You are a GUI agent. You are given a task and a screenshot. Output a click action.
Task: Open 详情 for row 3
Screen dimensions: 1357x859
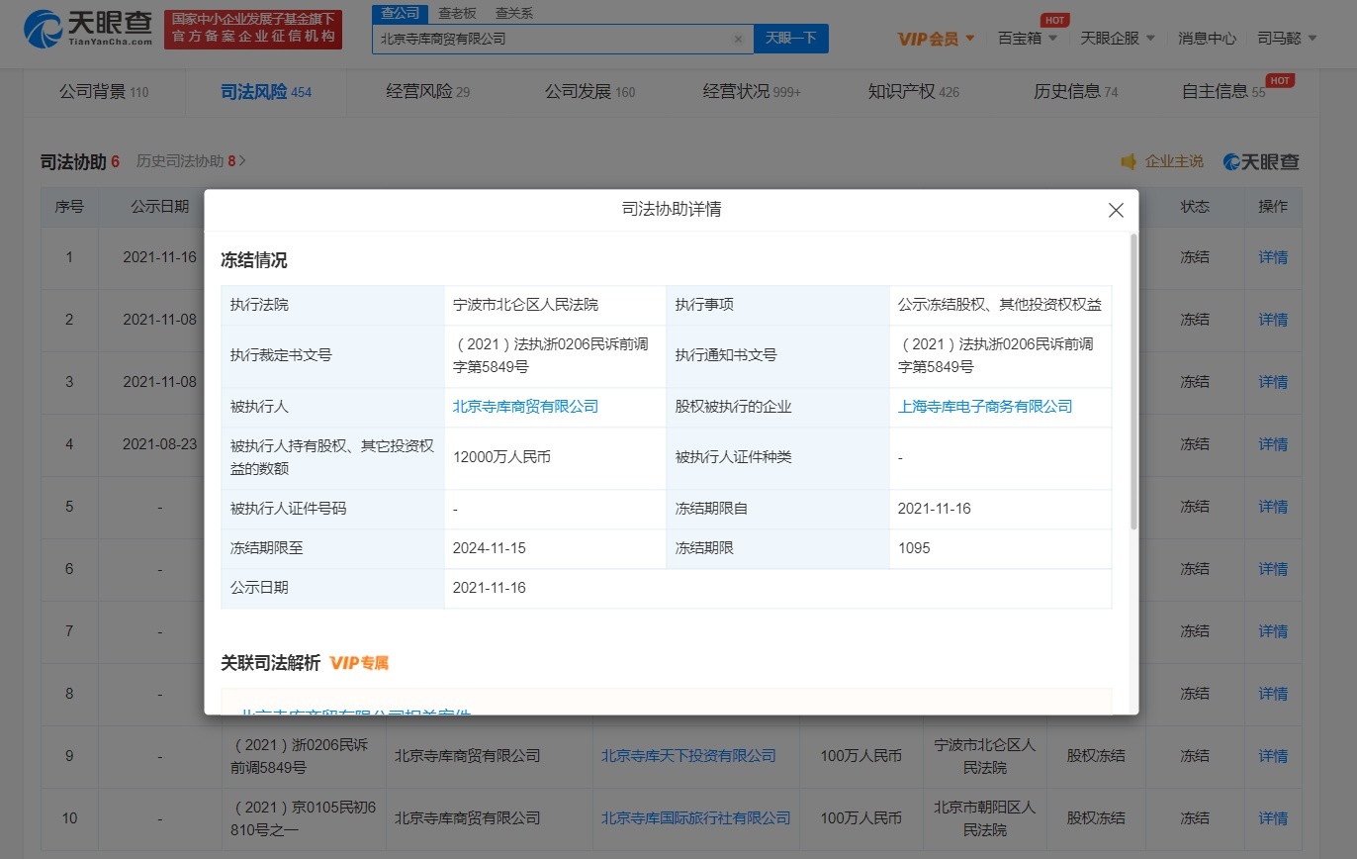(x=1273, y=382)
